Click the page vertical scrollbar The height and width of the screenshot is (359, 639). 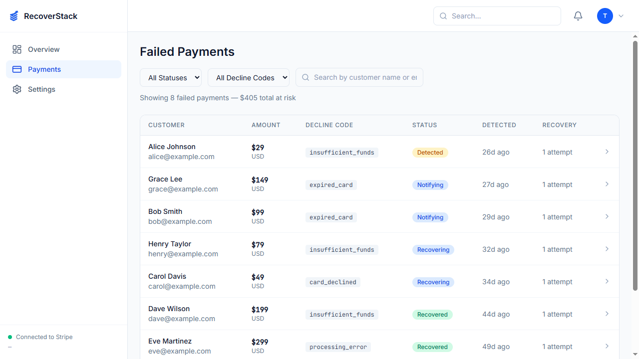point(636,166)
